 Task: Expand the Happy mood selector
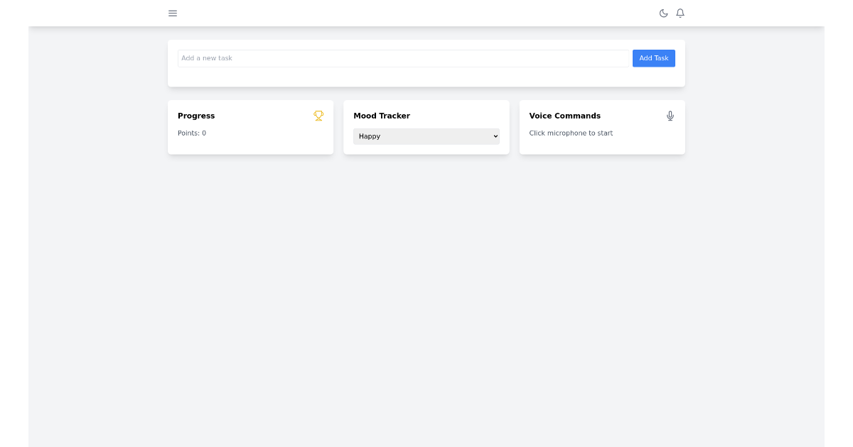pos(426,136)
